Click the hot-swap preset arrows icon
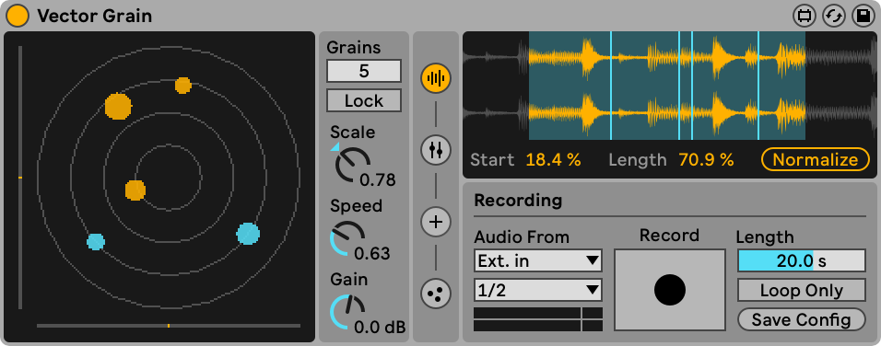This screenshot has width=881, height=346. click(834, 16)
